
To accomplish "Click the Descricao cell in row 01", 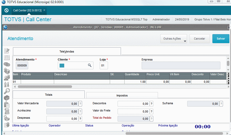I will click(82, 82).
